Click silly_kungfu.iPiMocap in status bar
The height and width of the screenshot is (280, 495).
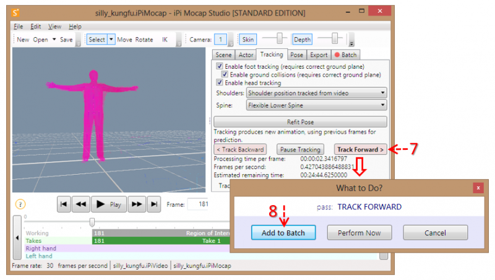pos(202,266)
